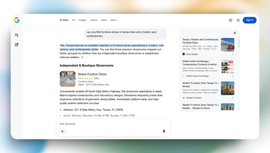270x153 pixels.
Task: Switch to the All results tab
Action: point(74,20)
